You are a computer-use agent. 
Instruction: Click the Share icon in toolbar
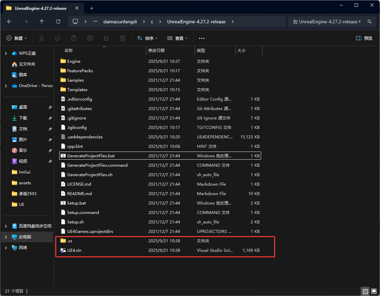click(x=106, y=38)
